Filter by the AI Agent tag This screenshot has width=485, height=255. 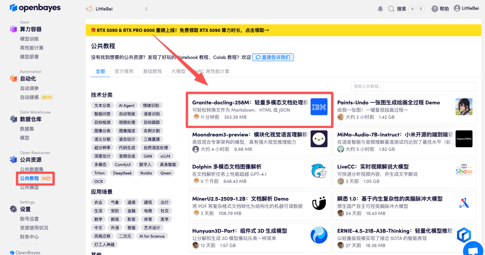click(127, 106)
